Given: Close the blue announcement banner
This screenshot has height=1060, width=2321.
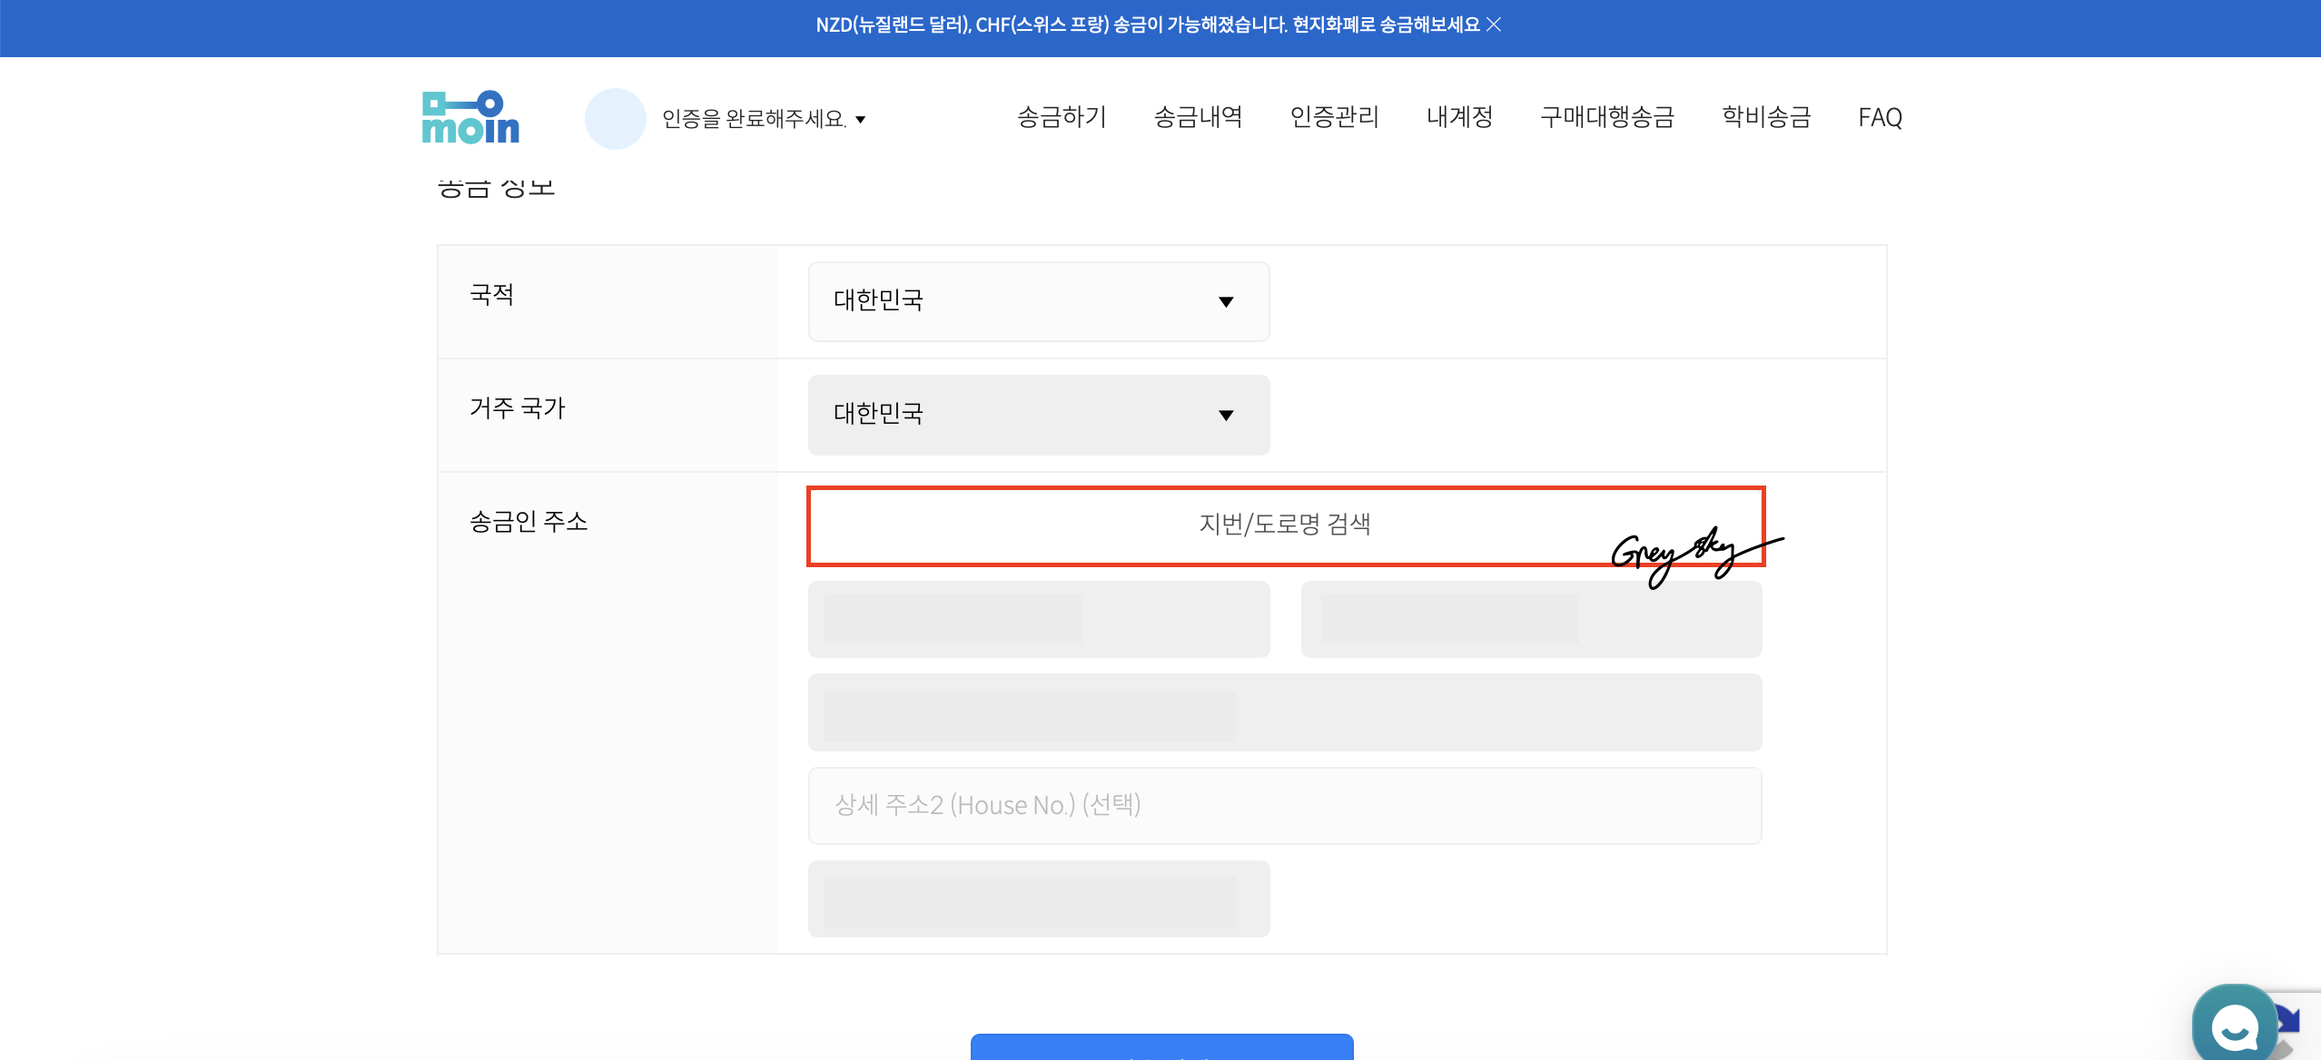Looking at the screenshot, I should [x=1494, y=25].
